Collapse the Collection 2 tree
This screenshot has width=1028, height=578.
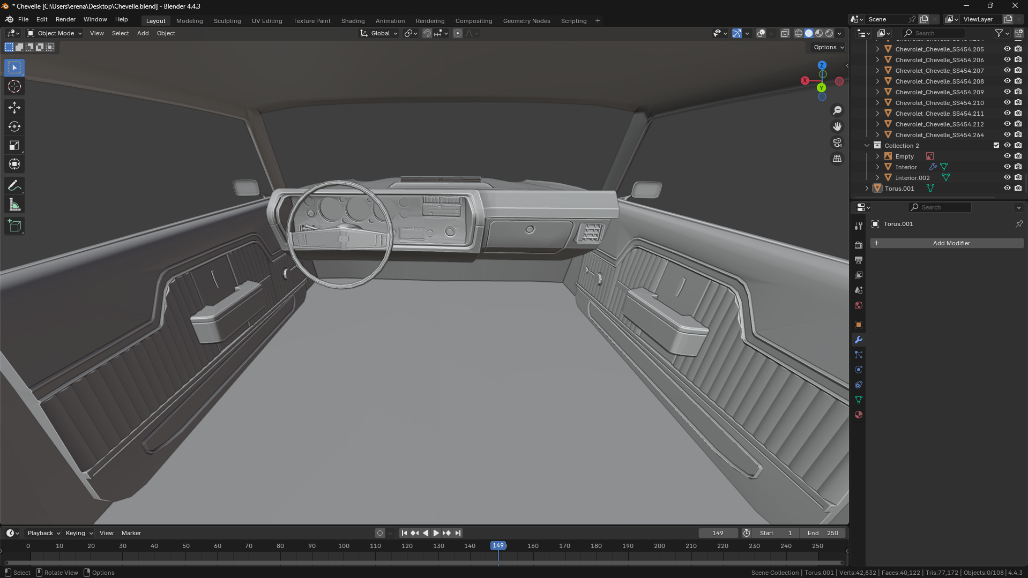click(867, 146)
